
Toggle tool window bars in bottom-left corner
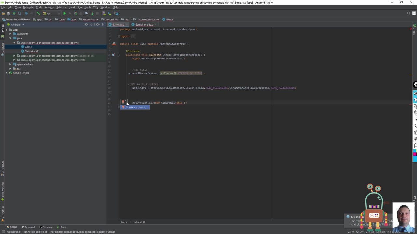tap(3, 232)
